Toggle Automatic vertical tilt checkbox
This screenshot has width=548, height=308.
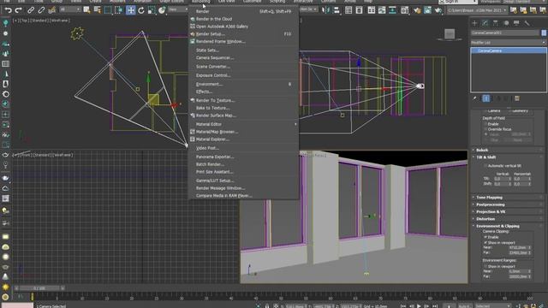click(x=485, y=166)
